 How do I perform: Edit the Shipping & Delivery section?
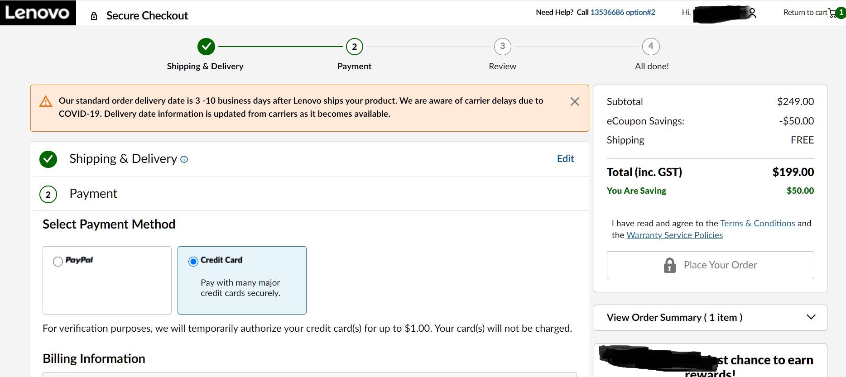[x=565, y=158]
